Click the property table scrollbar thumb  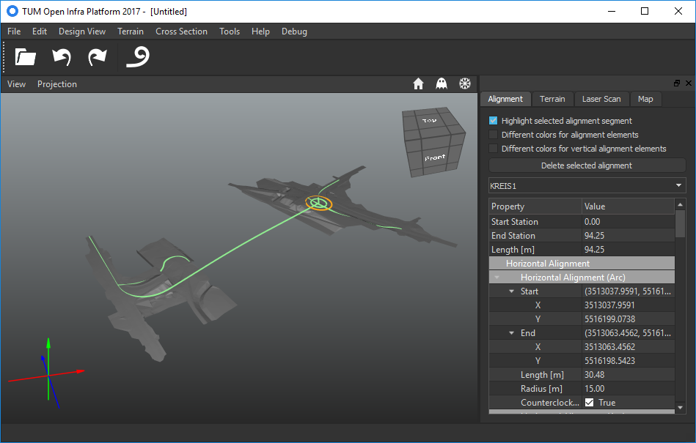point(680,224)
